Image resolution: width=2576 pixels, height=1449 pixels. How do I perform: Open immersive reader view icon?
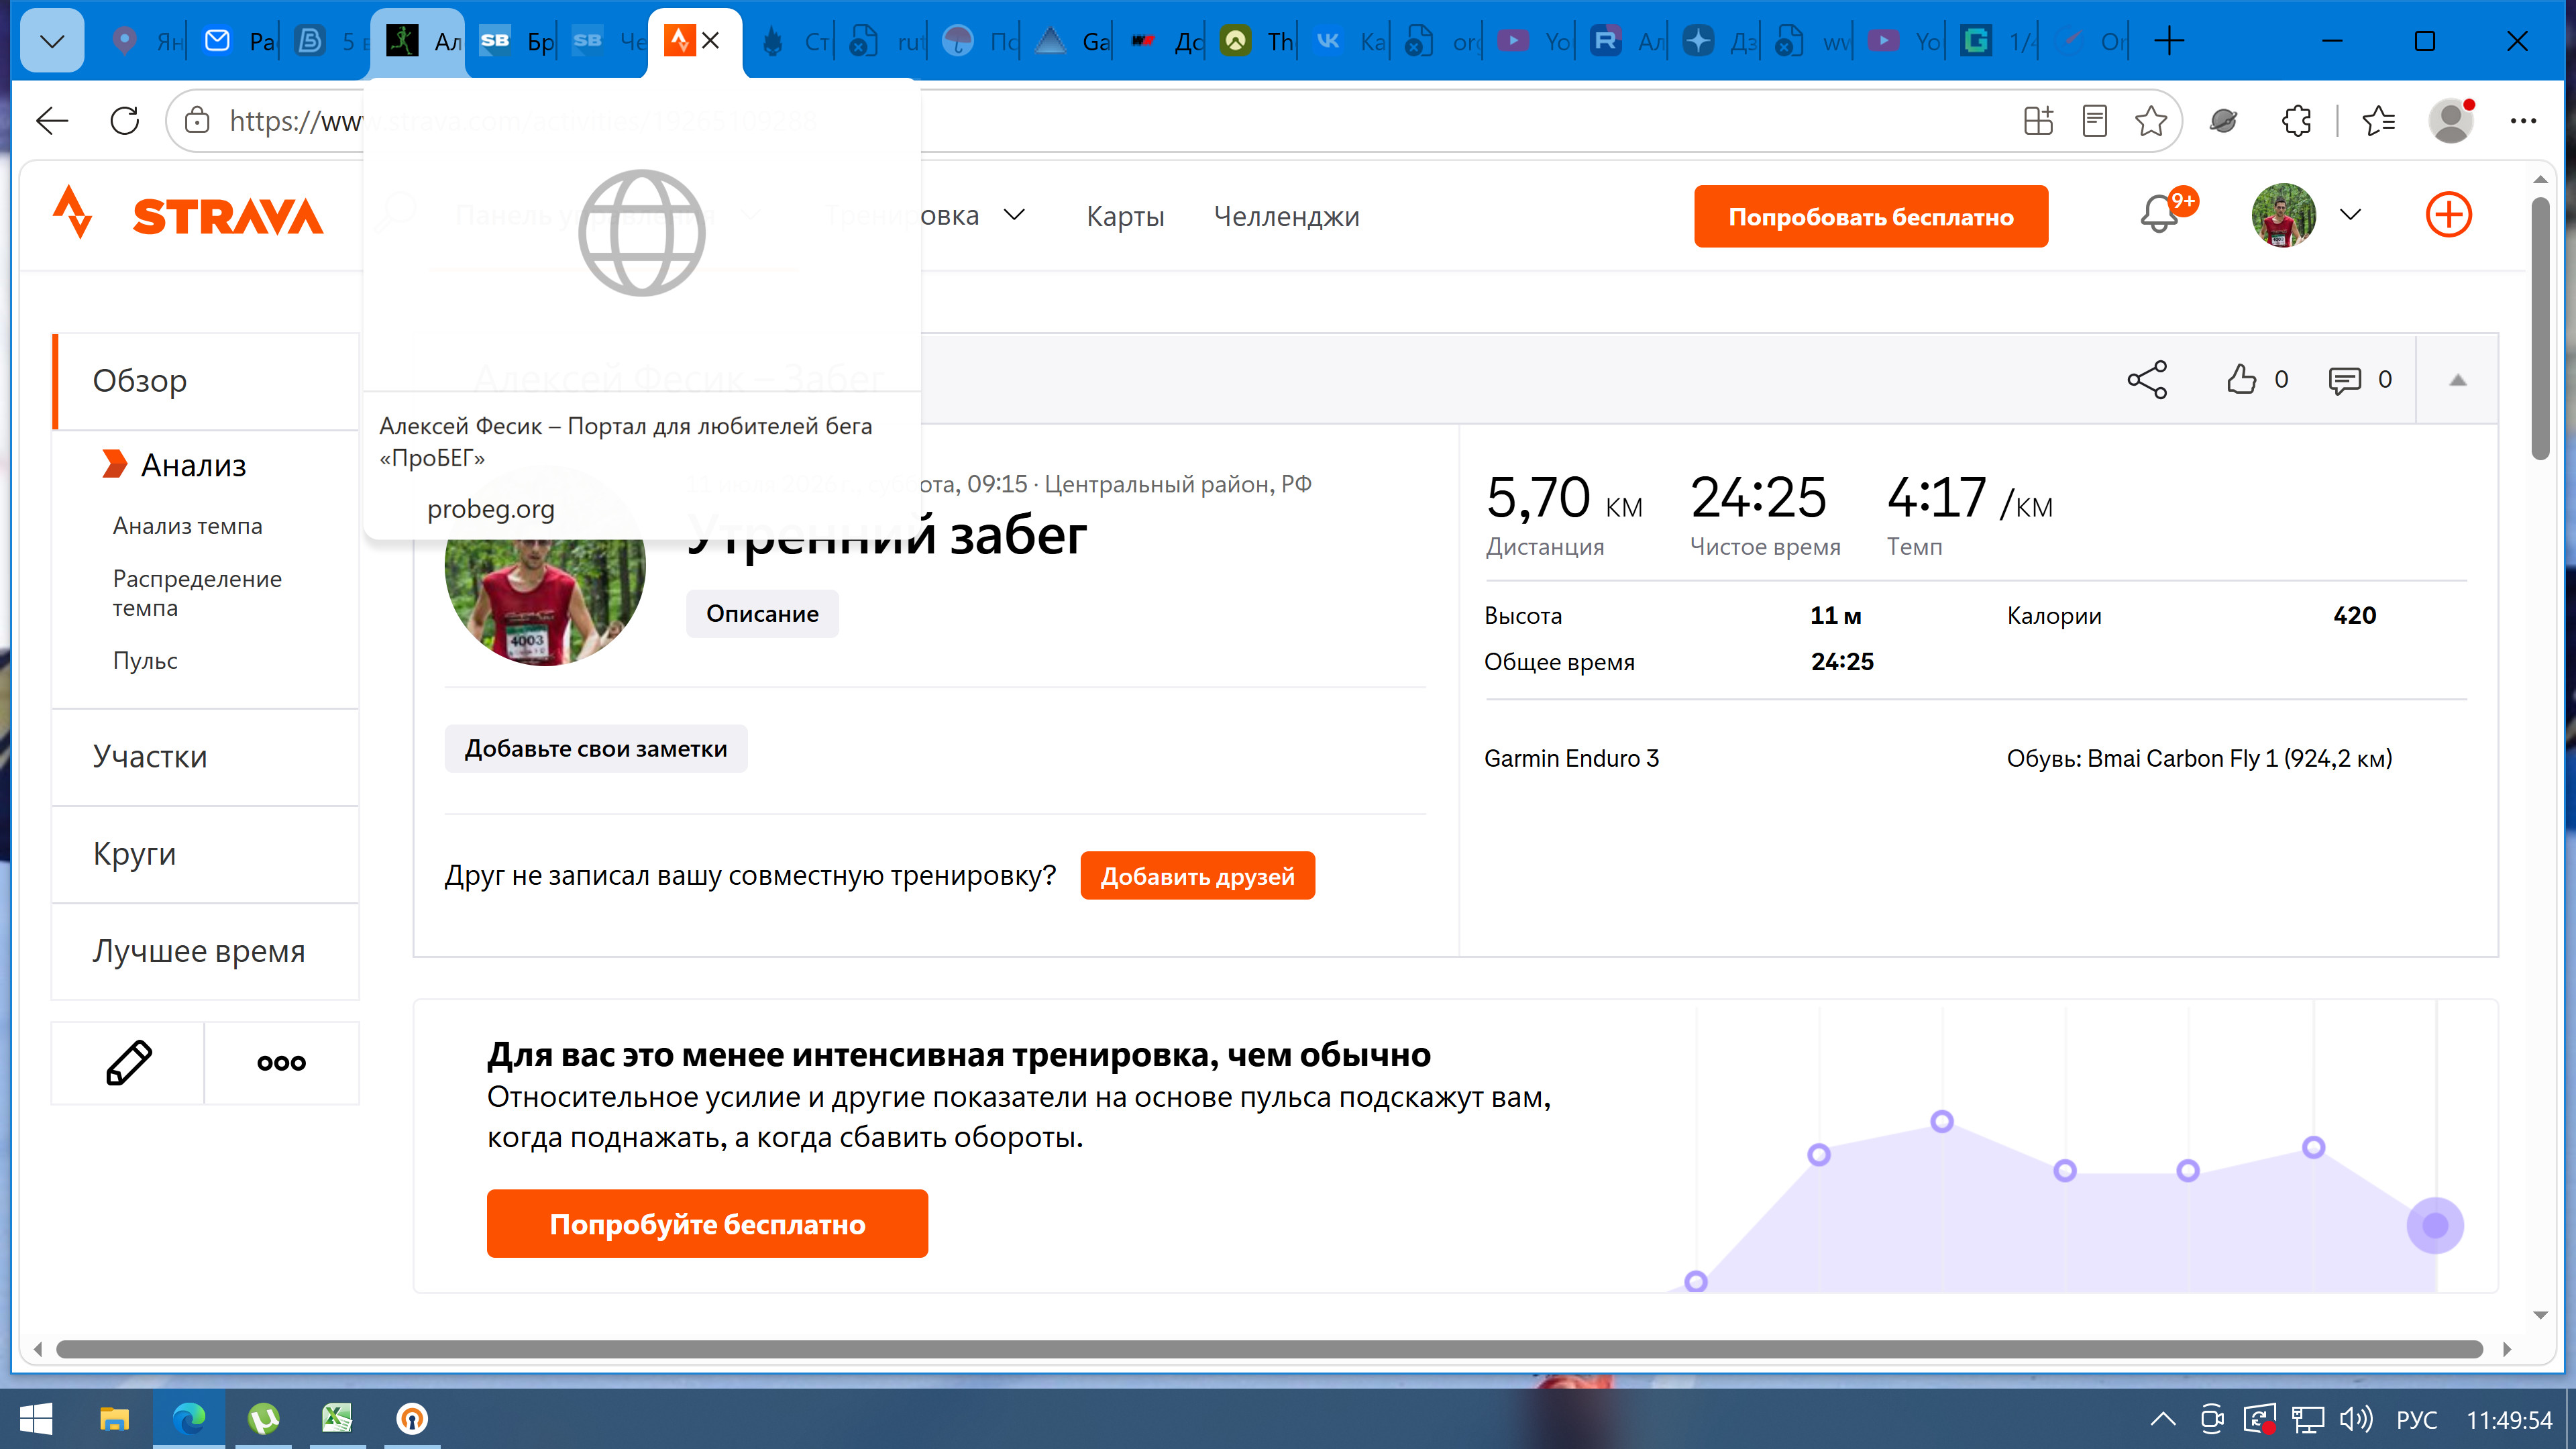(2095, 121)
